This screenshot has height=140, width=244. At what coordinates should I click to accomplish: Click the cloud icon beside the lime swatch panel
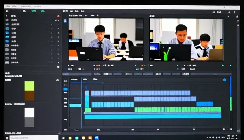point(58,80)
